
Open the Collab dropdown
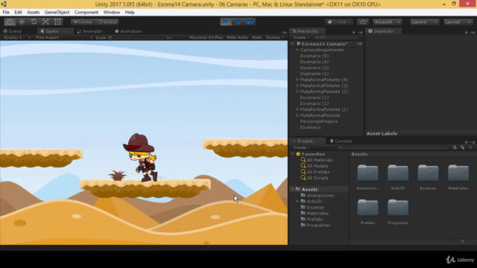pos(339,22)
